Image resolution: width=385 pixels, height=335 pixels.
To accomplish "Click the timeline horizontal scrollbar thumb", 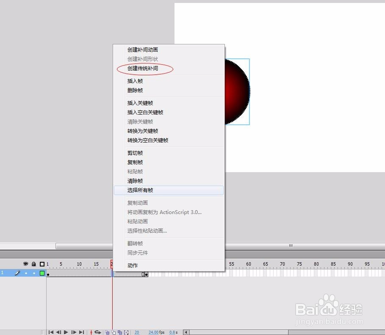I will (x=239, y=332).
